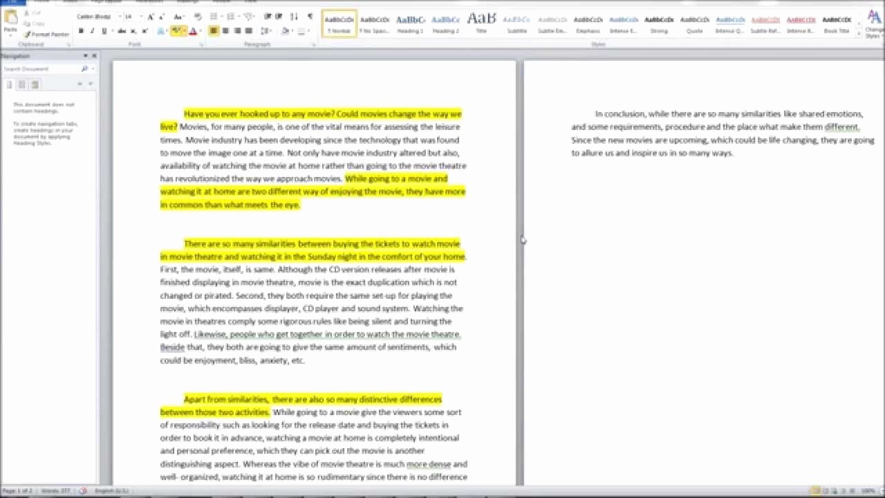
Task: Apply the Book Title style
Action: click(x=837, y=23)
